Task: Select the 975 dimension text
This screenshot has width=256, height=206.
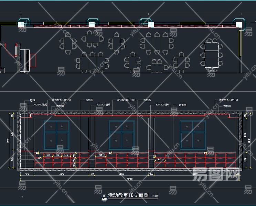Action: pos(27,174)
